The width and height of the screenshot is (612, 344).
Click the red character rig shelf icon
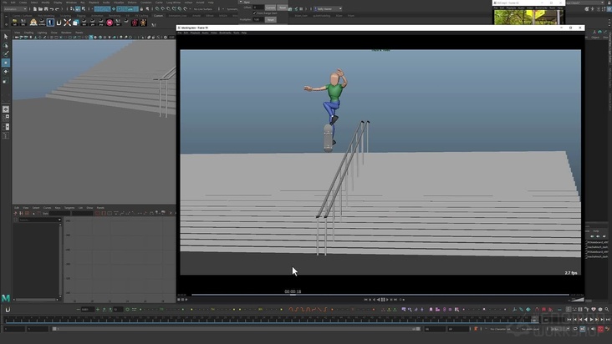pos(135,23)
